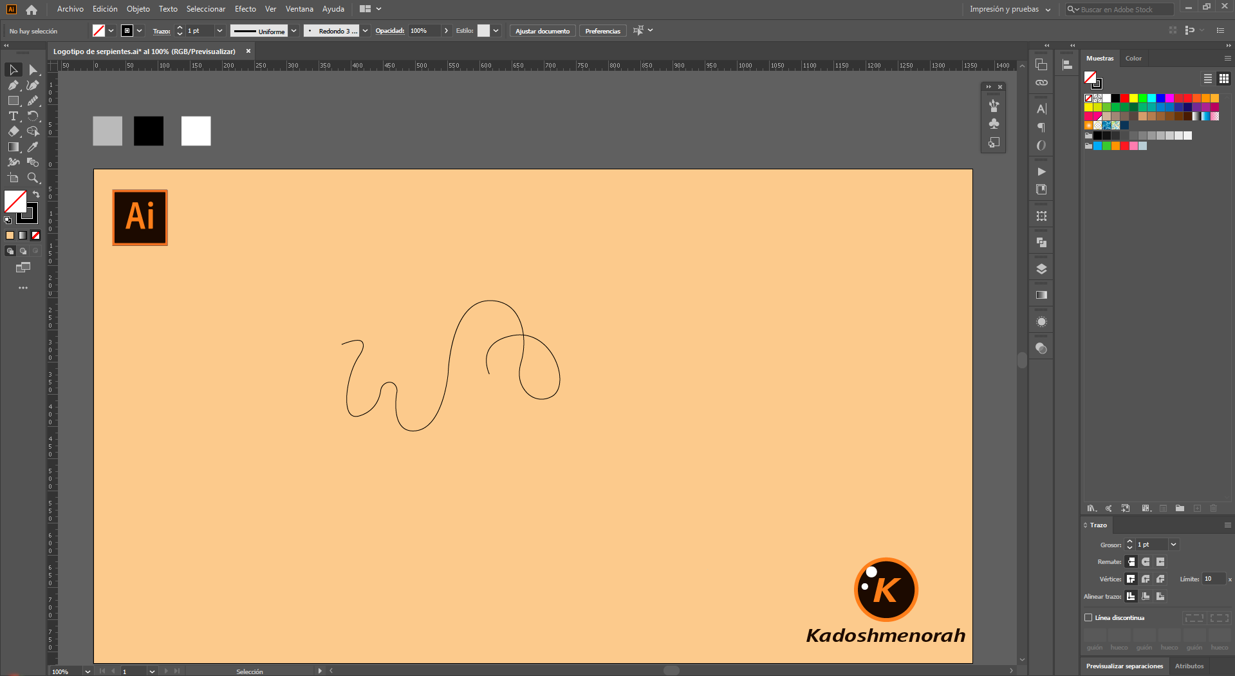Image resolution: width=1235 pixels, height=676 pixels.
Task: Activate the Shape Builder tool
Action: pos(33,131)
